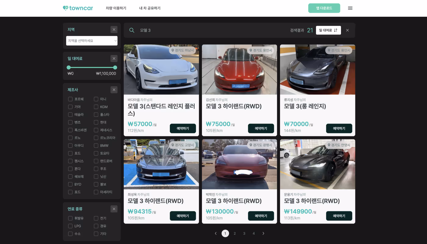Viewport: 427px width, 244px height.
Task: Click the 경기도 고양시 location badge
Action: 182,145
